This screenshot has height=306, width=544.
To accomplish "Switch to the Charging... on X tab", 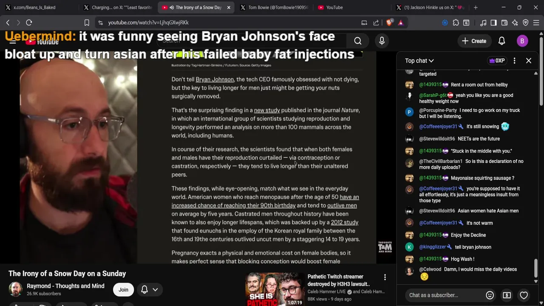I will (119, 7).
